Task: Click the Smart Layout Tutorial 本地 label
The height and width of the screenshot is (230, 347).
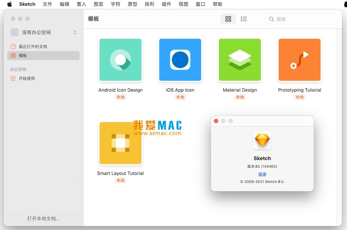Action: [120, 180]
